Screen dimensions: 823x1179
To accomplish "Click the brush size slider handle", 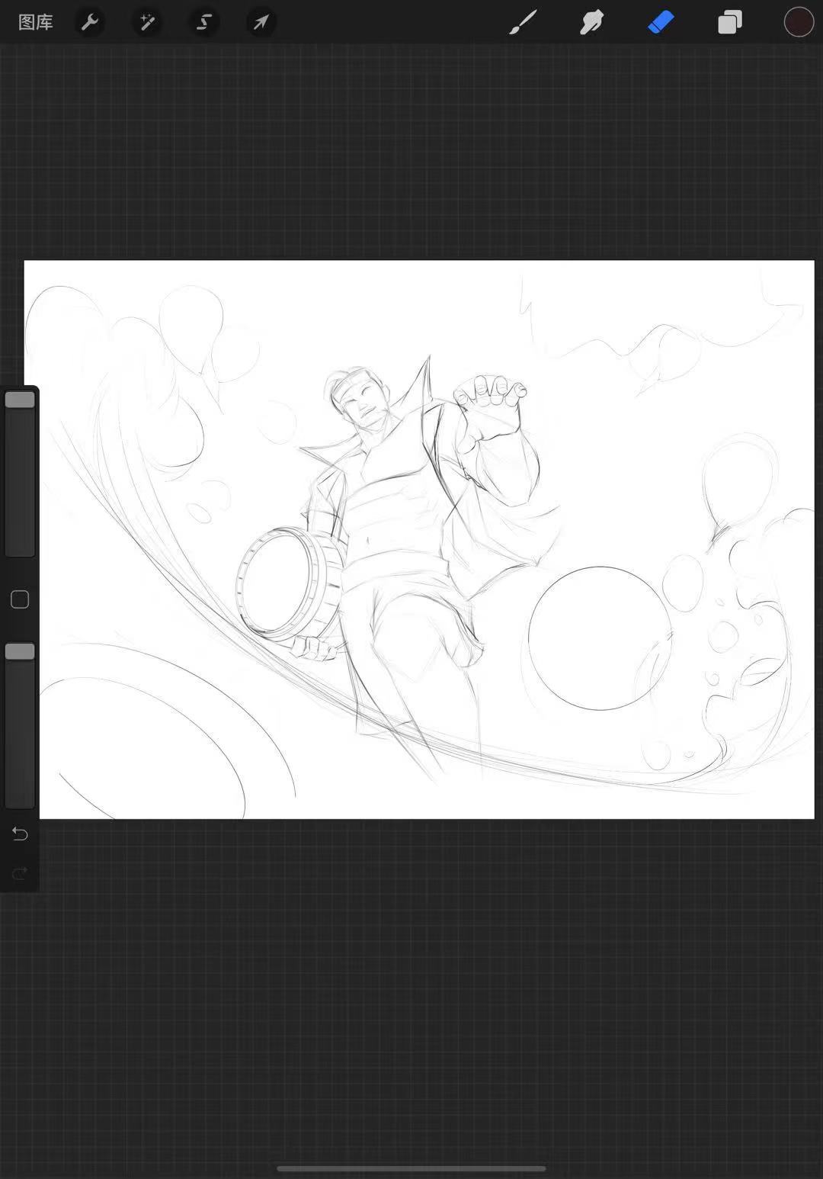I will (x=20, y=400).
